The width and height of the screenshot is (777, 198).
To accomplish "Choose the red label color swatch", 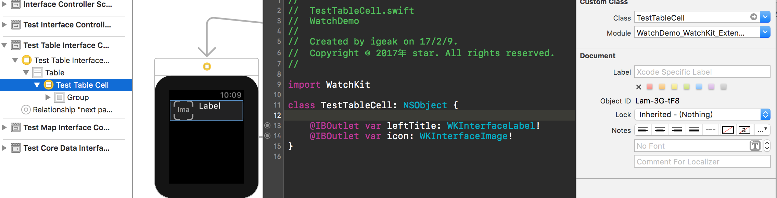I will (x=650, y=87).
